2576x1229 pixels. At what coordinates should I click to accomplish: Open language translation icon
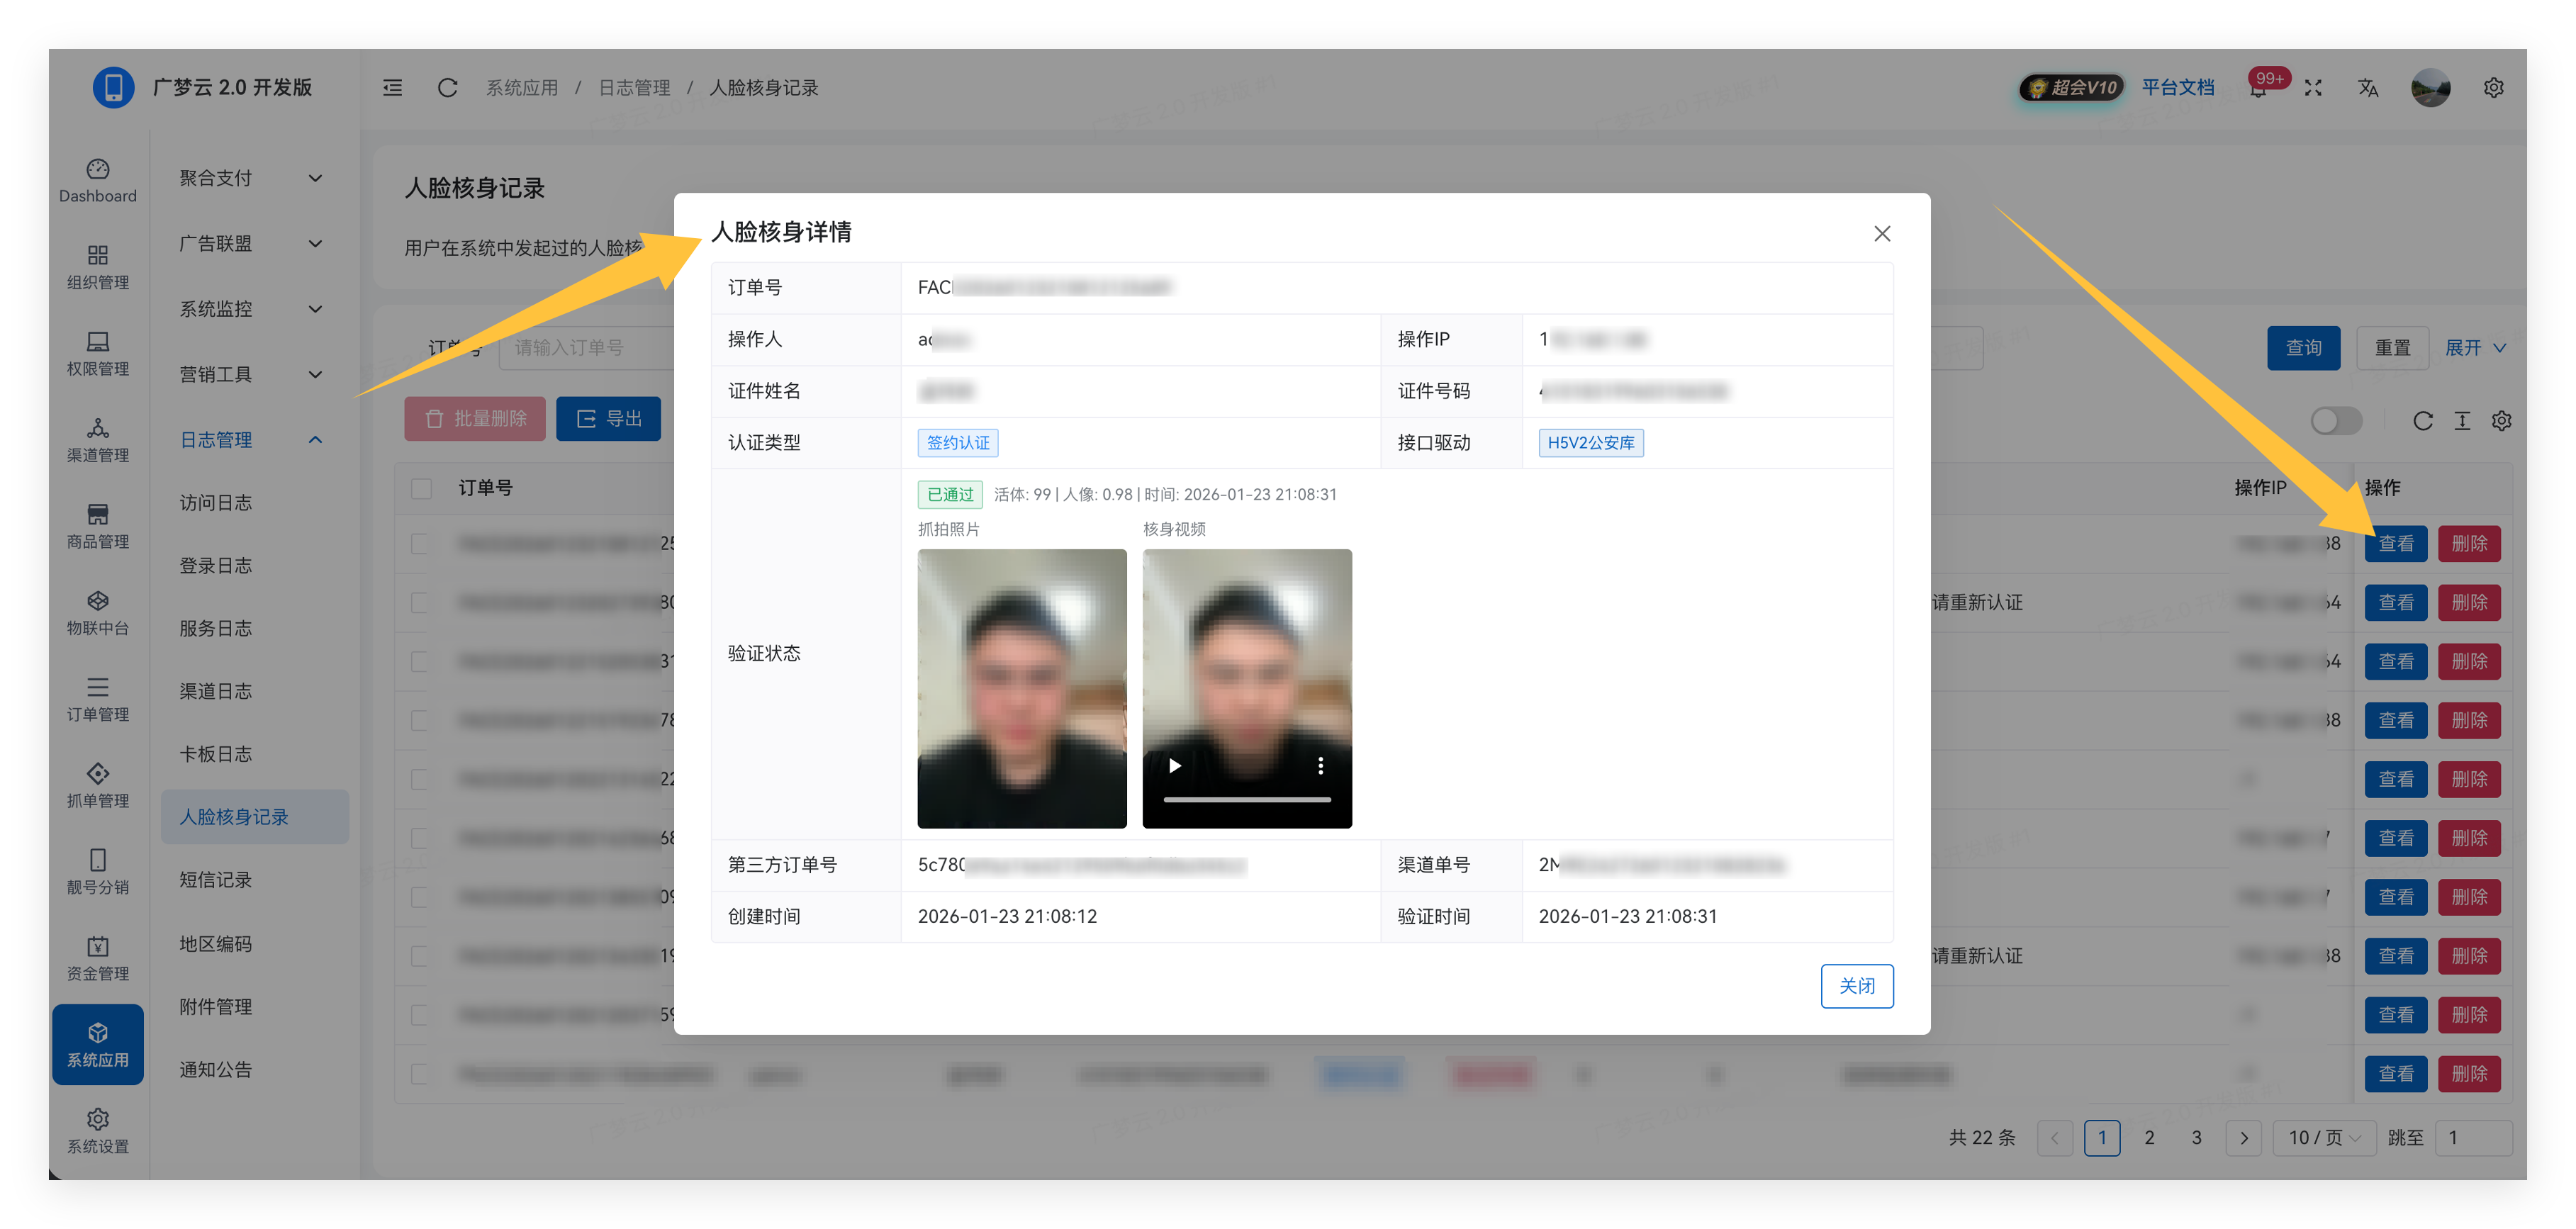2368,88
